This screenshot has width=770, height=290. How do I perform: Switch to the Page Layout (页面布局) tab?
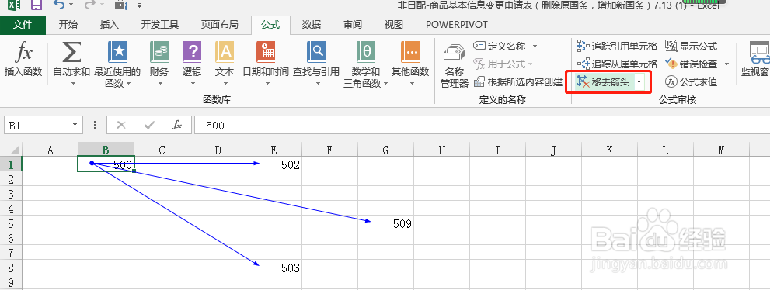[220, 25]
